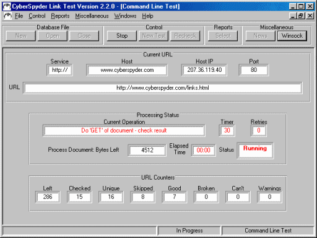Click the disabled Open database button
This screenshot has width=317, height=238.
53,36
